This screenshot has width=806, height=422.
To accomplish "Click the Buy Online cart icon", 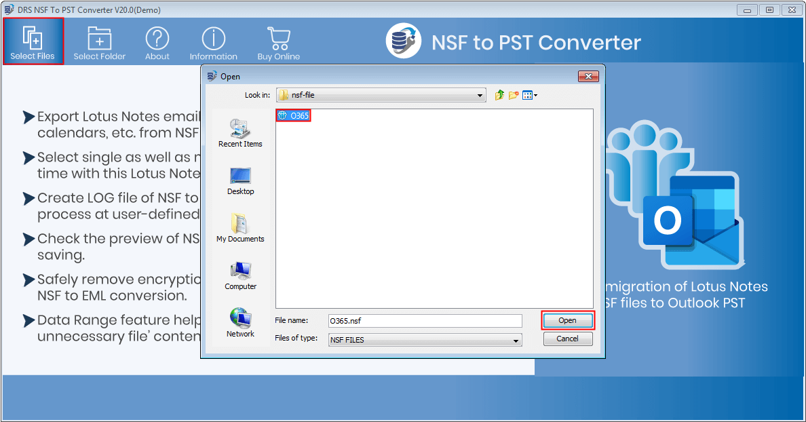I will [x=278, y=41].
